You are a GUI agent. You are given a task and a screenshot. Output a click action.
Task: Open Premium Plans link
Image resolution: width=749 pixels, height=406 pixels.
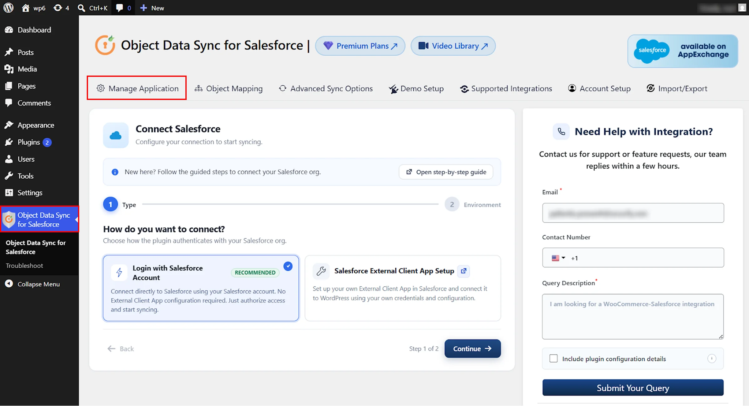pos(360,46)
